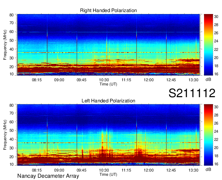The height and width of the screenshot is (180, 222).
Task: Click the 10:30 time tick of the left-handed plot
Action: tap(104, 170)
